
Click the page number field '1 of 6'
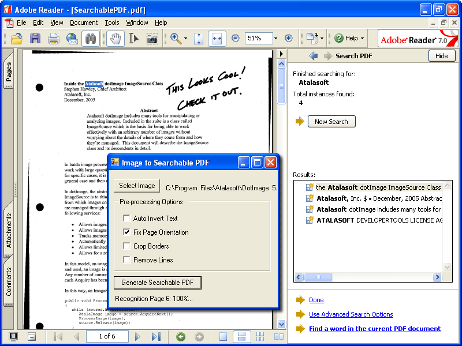[x=107, y=336]
